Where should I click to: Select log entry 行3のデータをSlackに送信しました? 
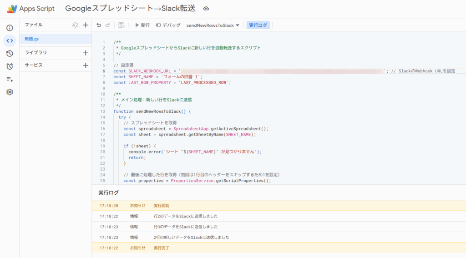279,227
